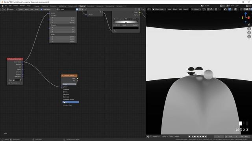
Task: Jump to the previous keyframe
Action: click(x=195, y=137)
